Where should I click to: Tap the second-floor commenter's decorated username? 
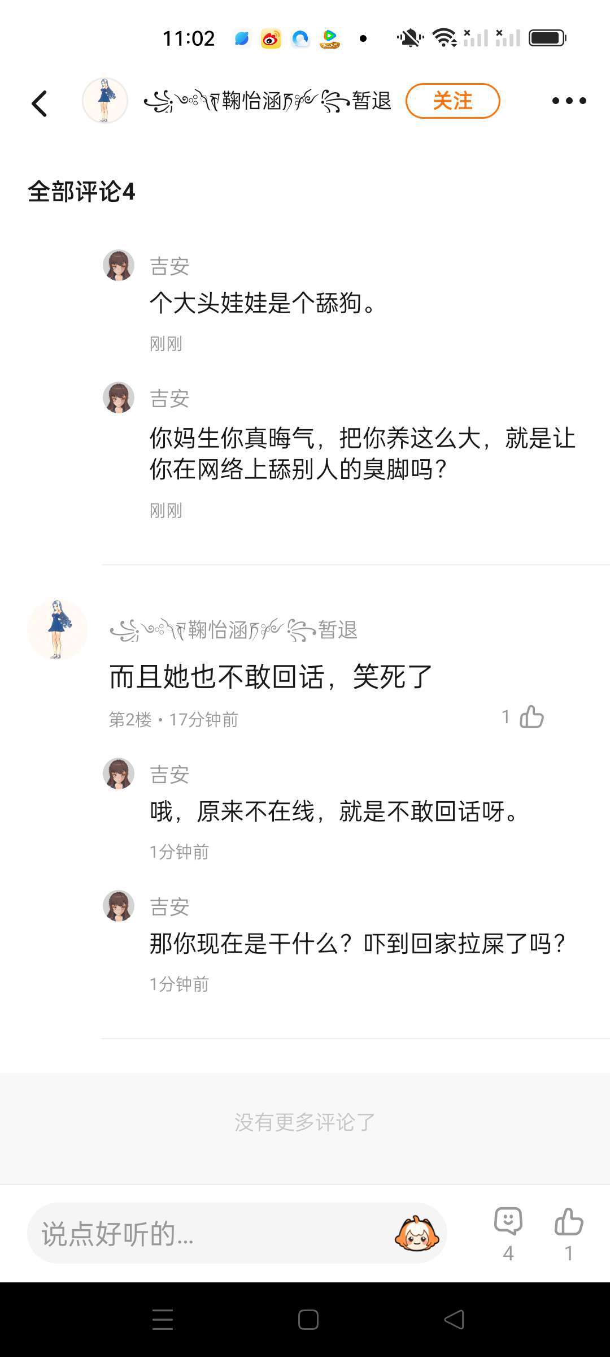(233, 629)
